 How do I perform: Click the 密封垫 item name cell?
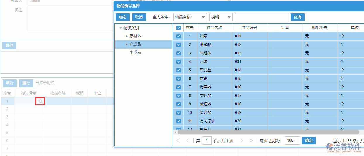point(214,70)
